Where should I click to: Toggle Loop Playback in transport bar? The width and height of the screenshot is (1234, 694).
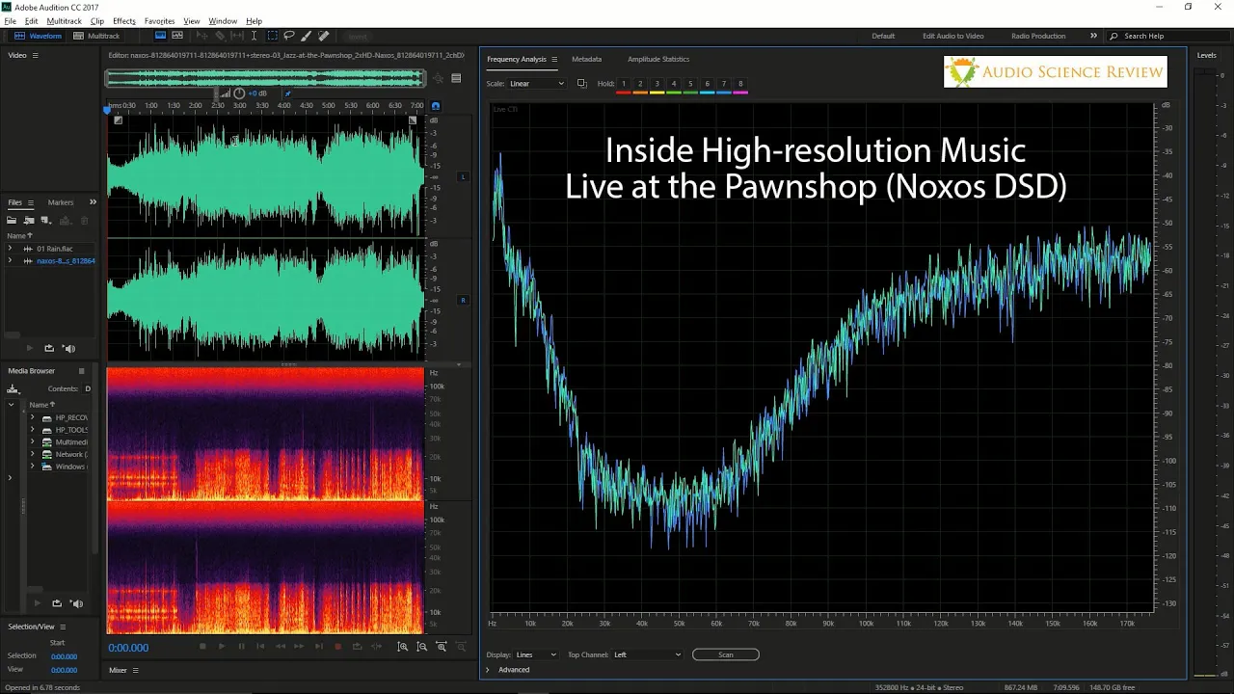357,647
